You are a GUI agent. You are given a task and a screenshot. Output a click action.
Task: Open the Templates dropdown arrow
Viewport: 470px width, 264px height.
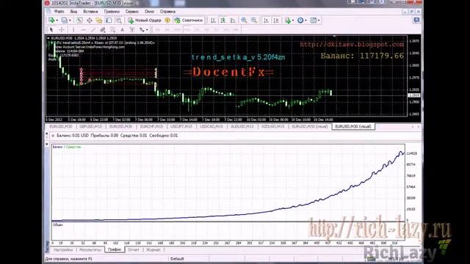click(319, 21)
